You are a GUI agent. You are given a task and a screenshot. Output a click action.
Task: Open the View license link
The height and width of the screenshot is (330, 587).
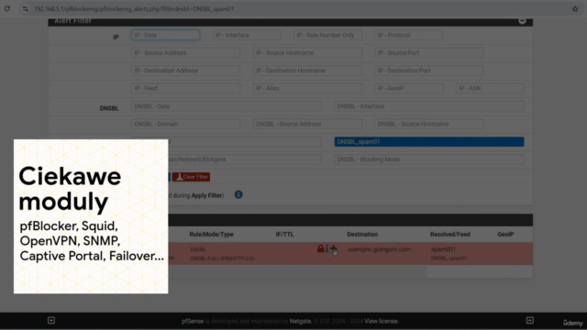382,321
